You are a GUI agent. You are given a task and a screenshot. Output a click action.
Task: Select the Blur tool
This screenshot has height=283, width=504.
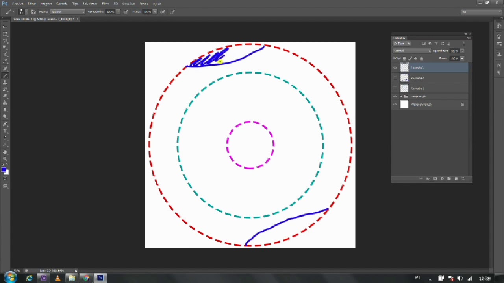pos(5,110)
